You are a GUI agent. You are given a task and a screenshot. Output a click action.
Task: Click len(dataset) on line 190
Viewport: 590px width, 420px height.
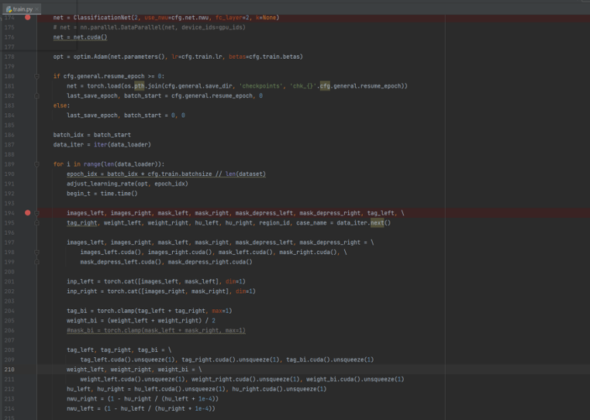(246, 174)
